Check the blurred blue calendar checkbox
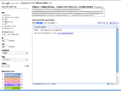The width and height of the screenshot is (121, 91). pos(3,74)
